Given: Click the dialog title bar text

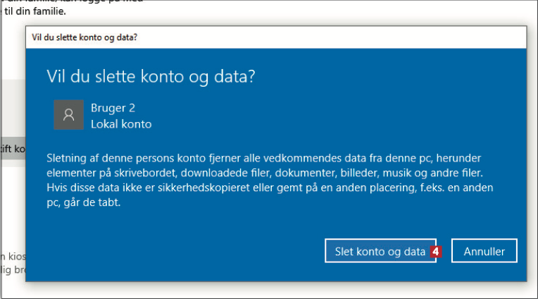Looking at the screenshot, I should pyautogui.click(x=85, y=37).
